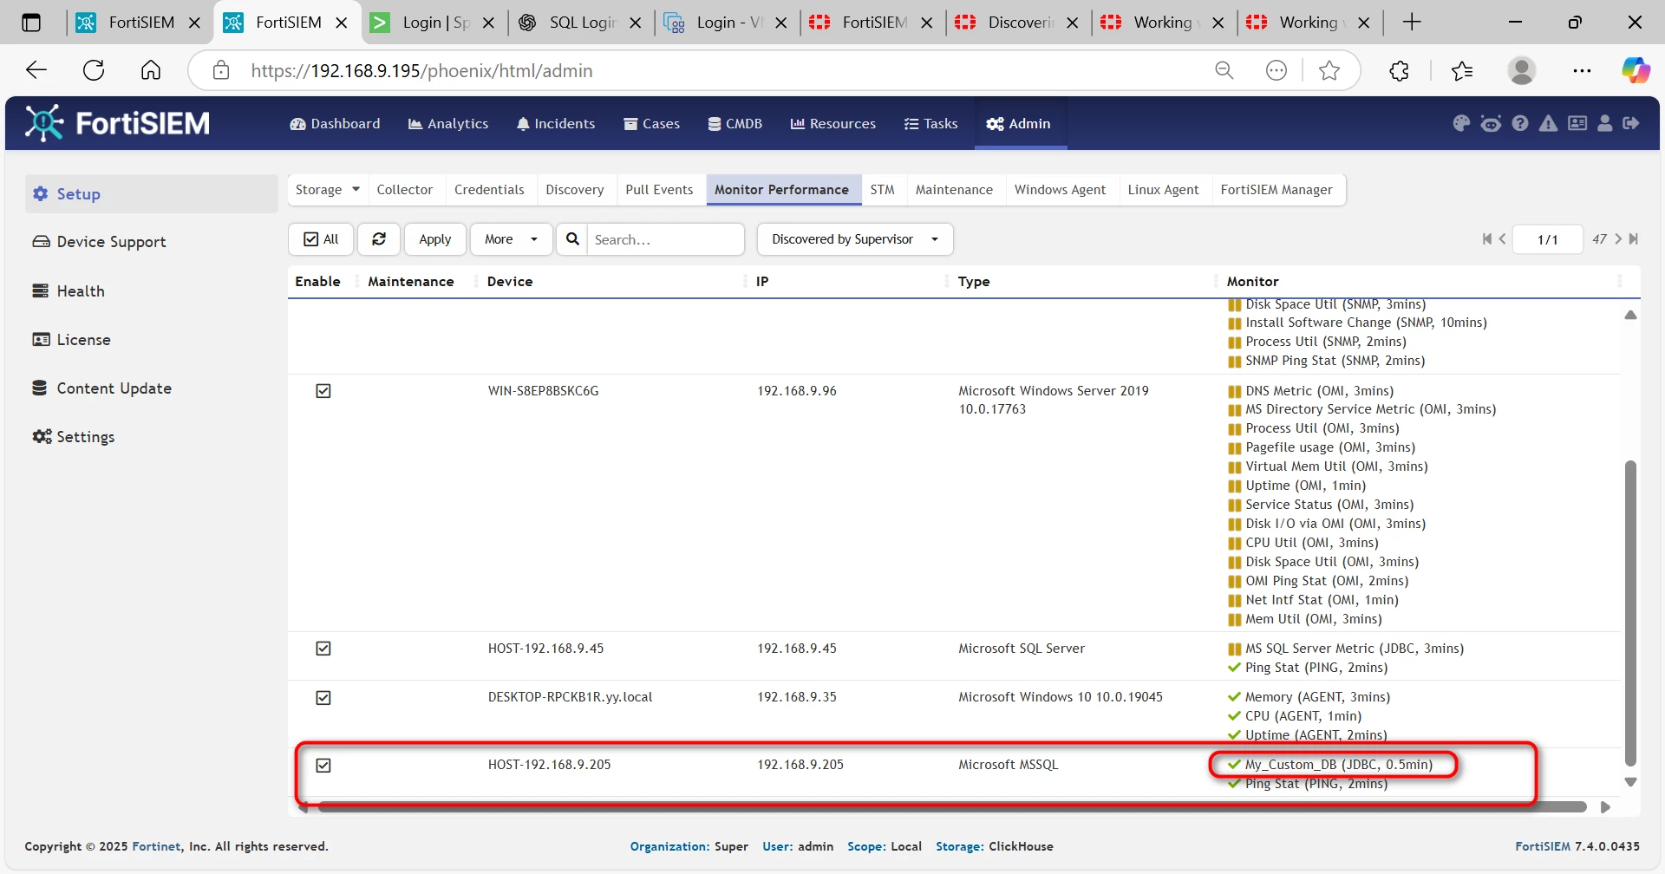
Task: Open the Windows Agent tab
Action: click(x=1060, y=190)
